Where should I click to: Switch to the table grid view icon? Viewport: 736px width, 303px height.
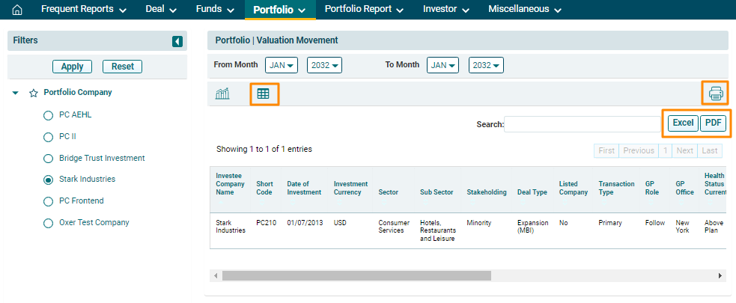264,94
